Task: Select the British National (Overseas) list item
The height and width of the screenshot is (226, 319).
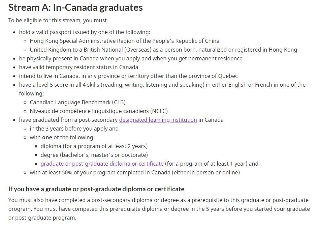Action: click(163, 50)
